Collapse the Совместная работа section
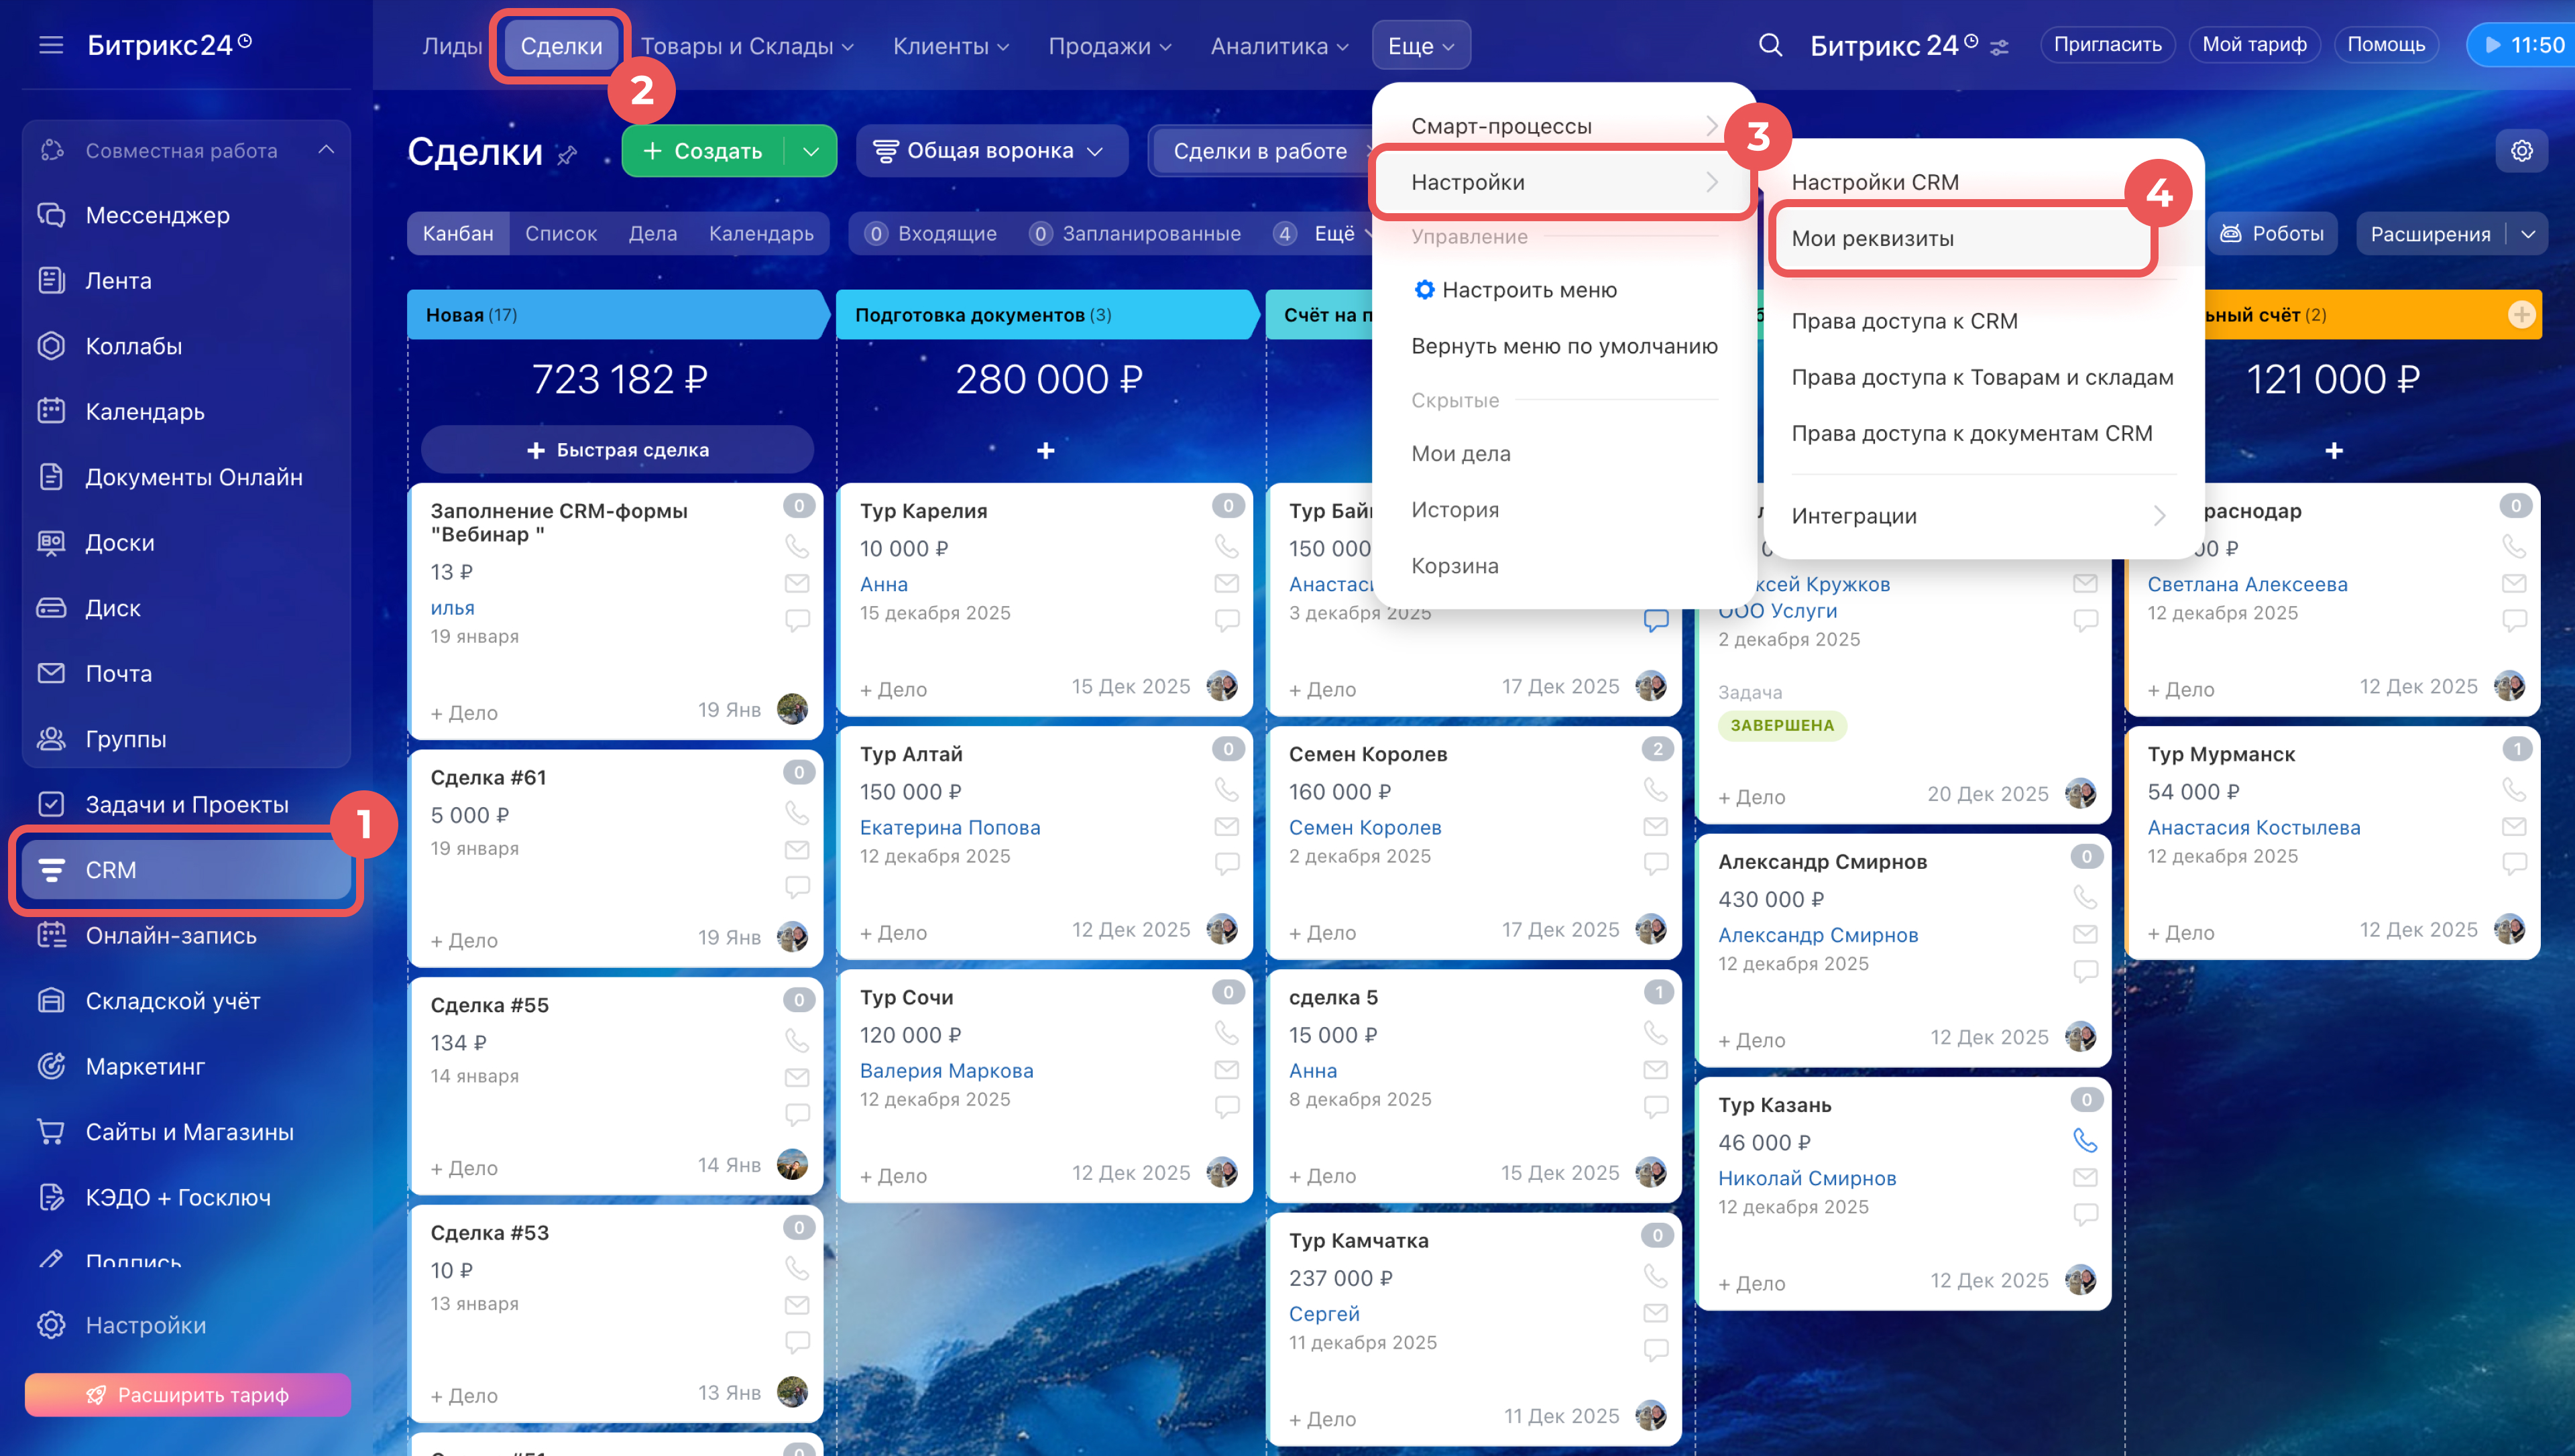Screen dimensions: 2575x1456 [326, 150]
